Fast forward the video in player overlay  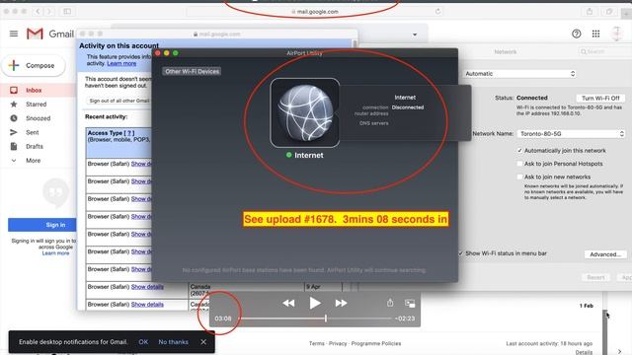coord(341,303)
